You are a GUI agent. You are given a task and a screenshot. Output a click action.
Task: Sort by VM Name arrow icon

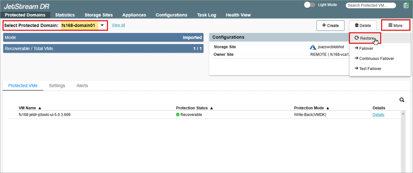tap(40, 108)
